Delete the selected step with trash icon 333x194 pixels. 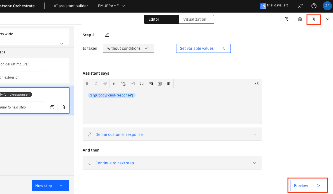[63, 107]
